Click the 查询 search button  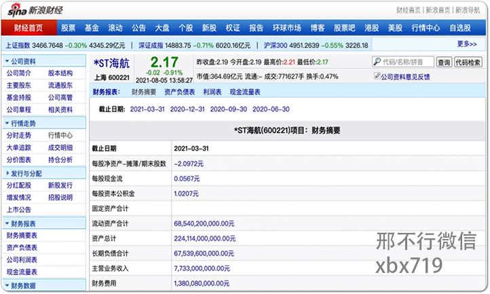[444, 62]
